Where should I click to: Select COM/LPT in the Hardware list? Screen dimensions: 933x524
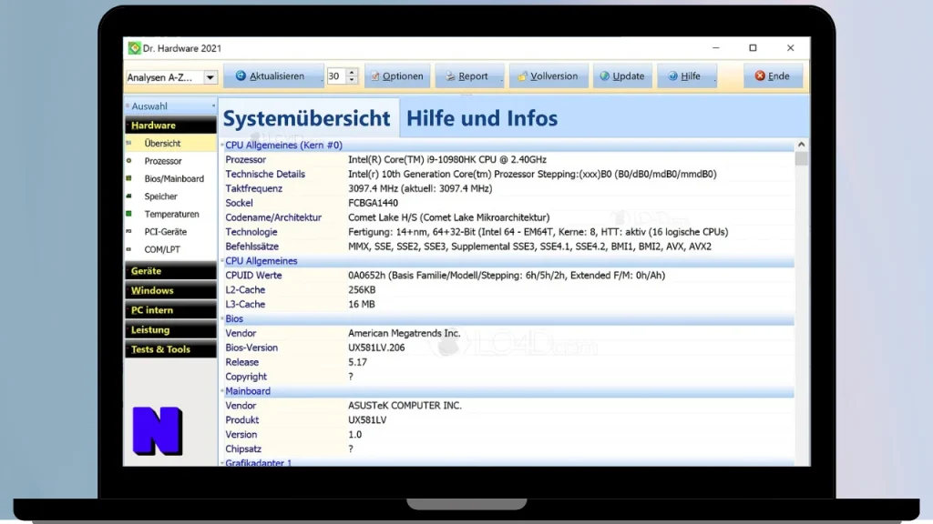tap(170, 249)
